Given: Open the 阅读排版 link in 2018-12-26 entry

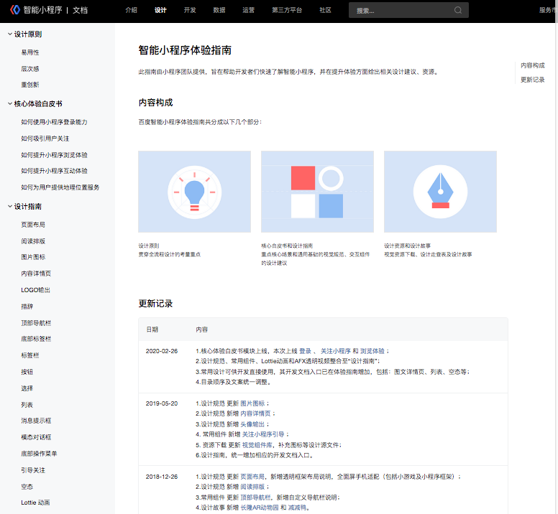Looking at the screenshot, I should (252, 487).
